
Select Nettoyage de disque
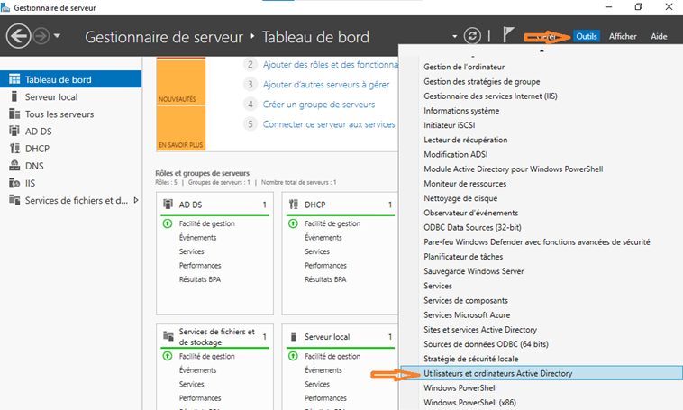(x=460, y=198)
